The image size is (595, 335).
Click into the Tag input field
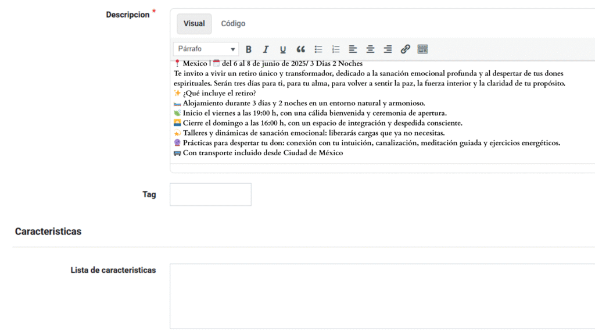click(210, 194)
